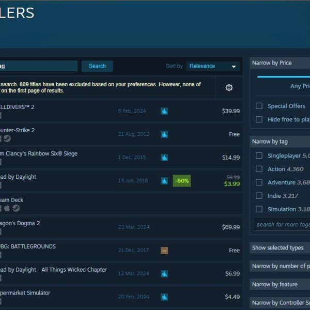
Task: Click the Search button
Action: coord(97,66)
